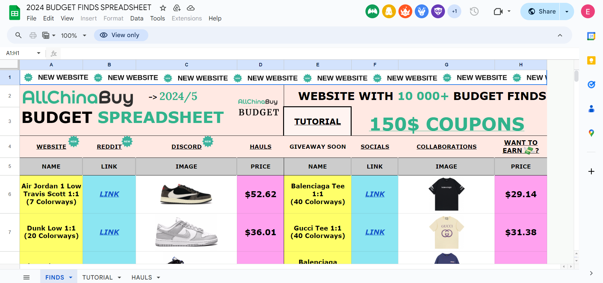This screenshot has height=283, width=603.
Task: Open Google Calendar side panel
Action: [x=591, y=36]
